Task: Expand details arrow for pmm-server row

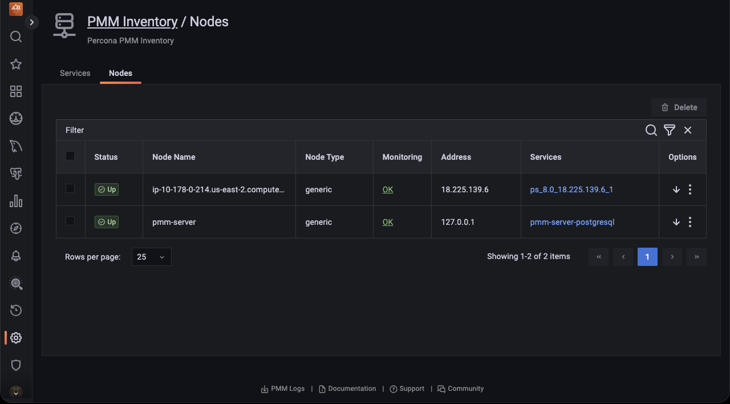Action: 676,222
